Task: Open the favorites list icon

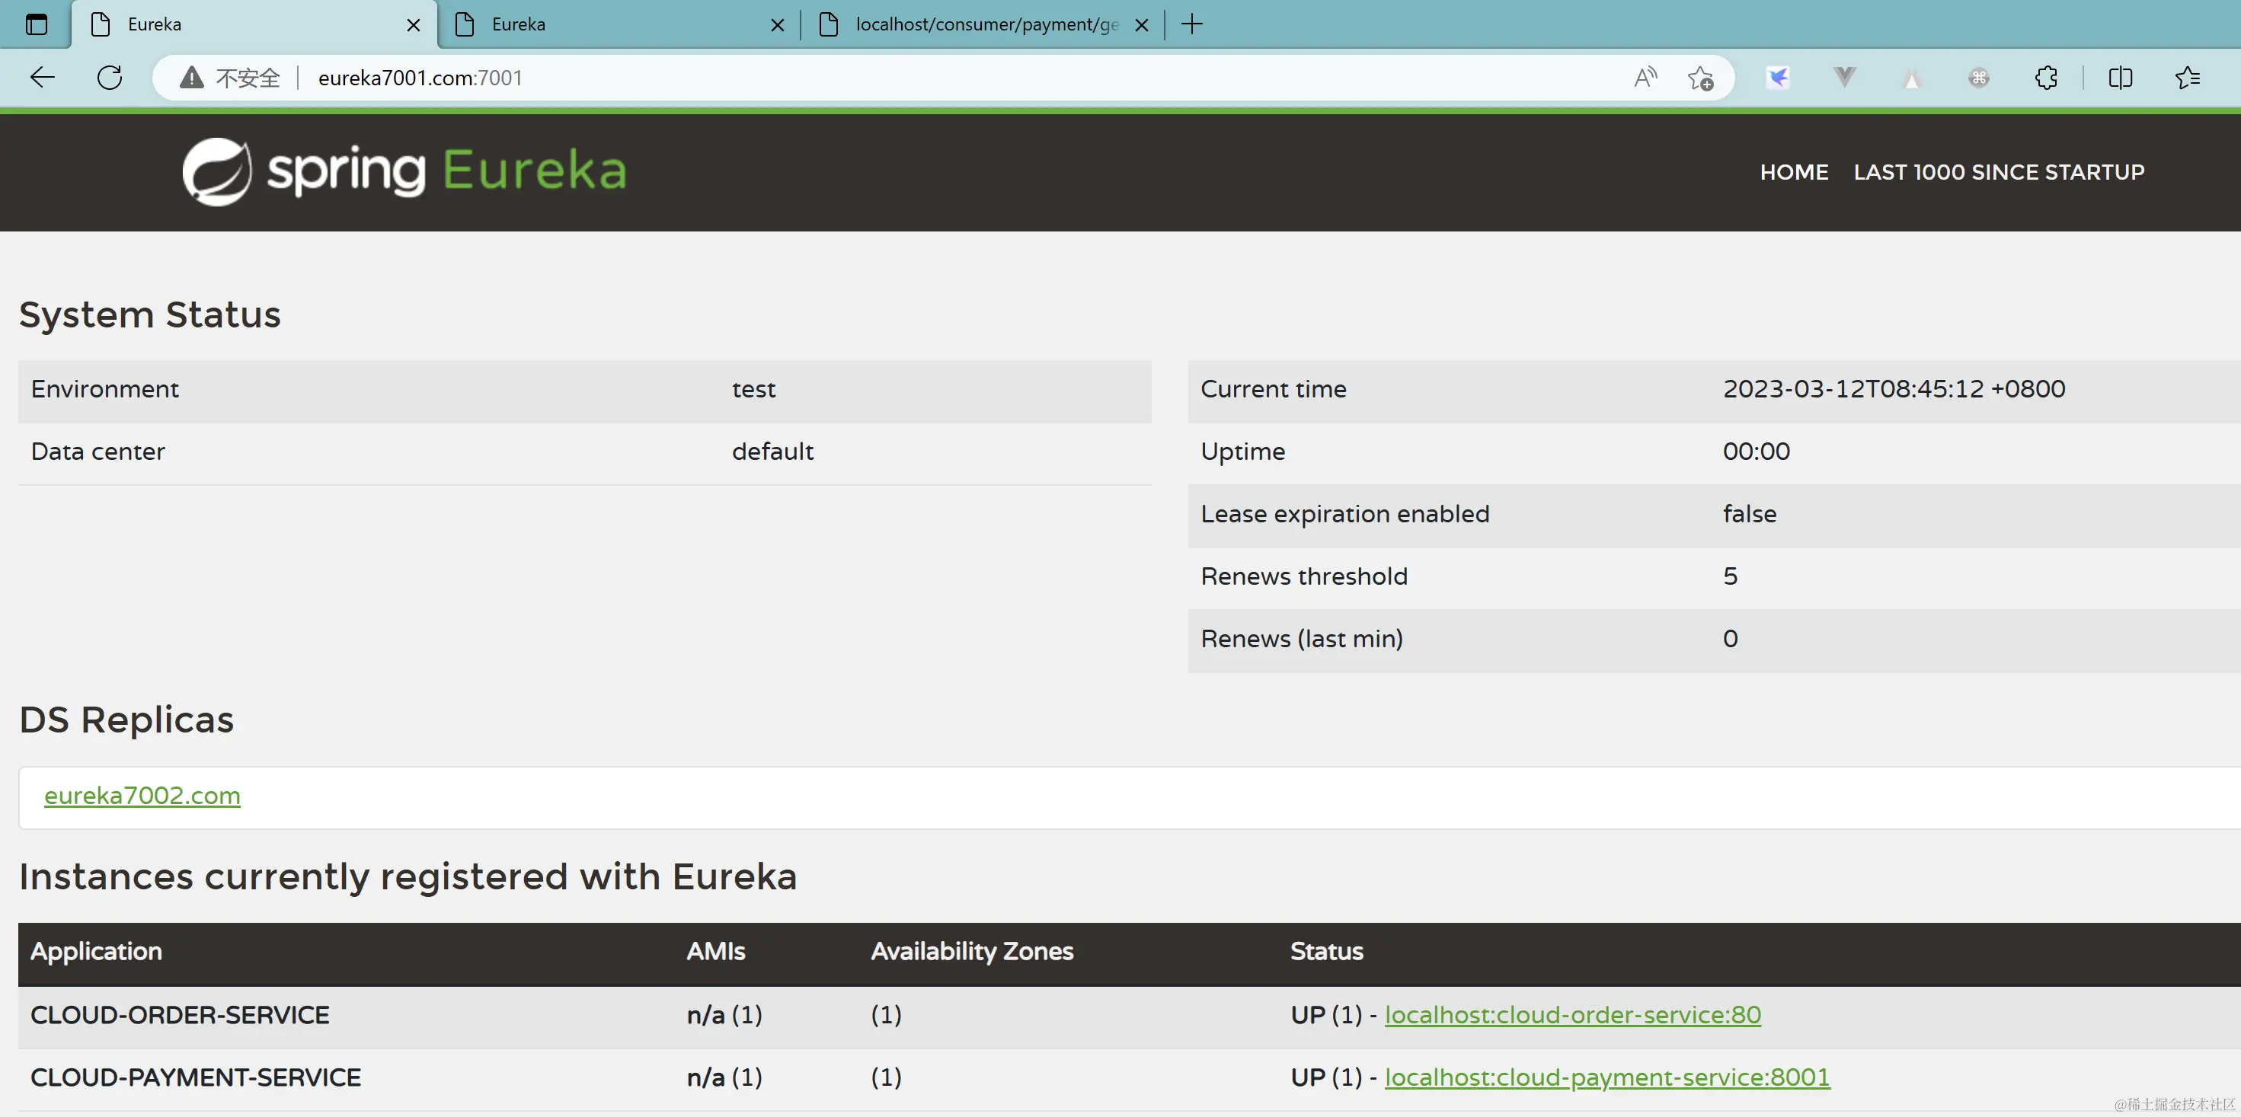Action: click(x=2187, y=78)
